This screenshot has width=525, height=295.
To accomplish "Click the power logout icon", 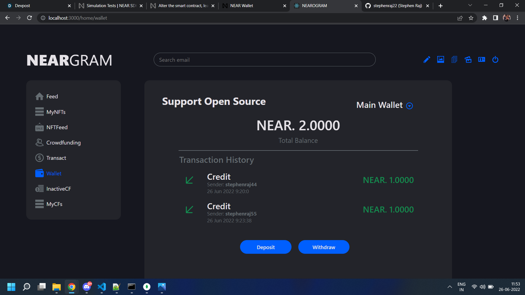I will [x=495, y=60].
